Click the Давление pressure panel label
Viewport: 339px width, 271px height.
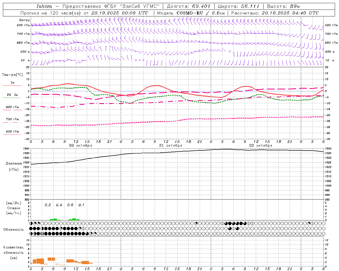click(14, 164)
